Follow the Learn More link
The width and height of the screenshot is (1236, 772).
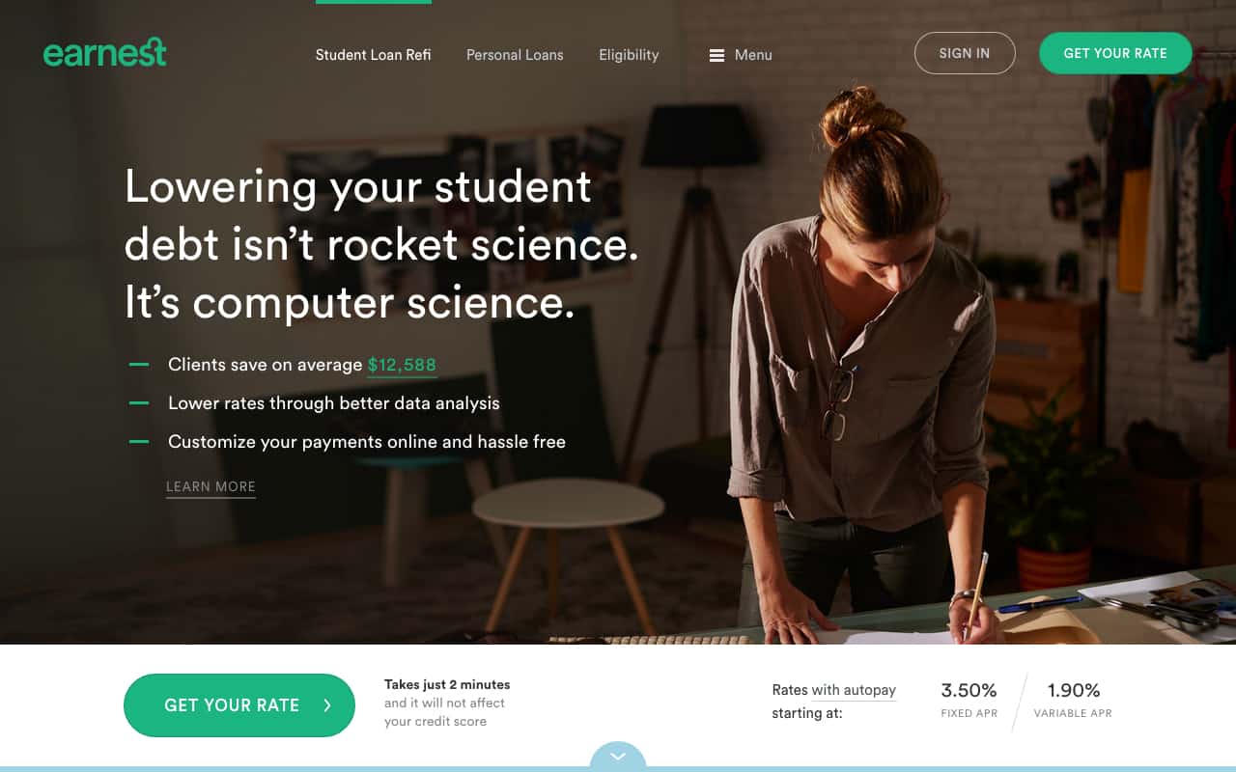click(211, 487)
